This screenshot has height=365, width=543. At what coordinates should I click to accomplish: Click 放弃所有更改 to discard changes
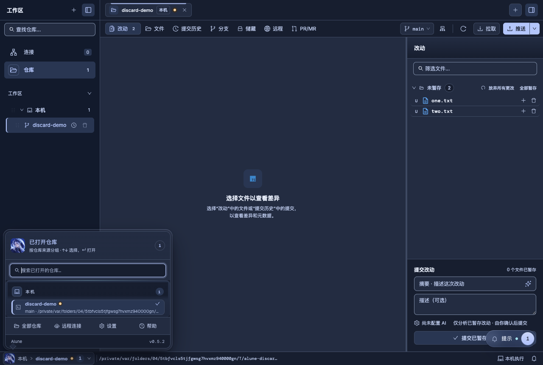click(497, 88)
